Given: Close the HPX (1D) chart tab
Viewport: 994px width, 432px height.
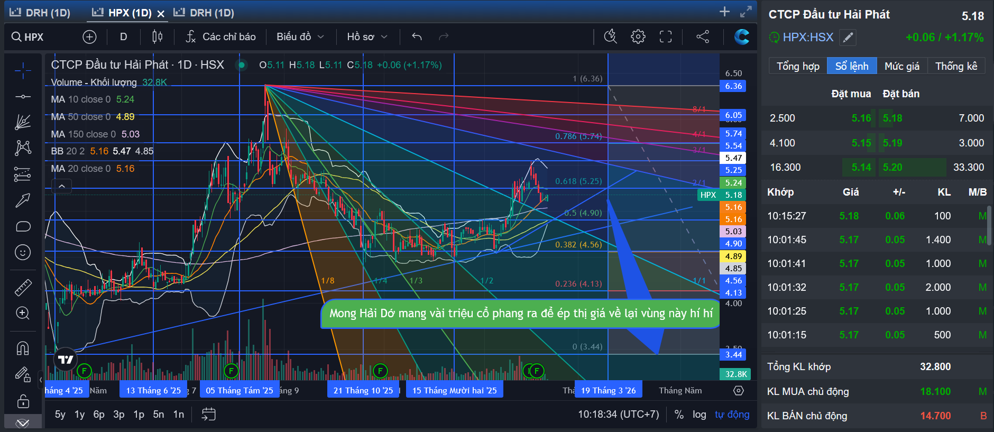Looking at the screenshot, I should tap(161, 14).
